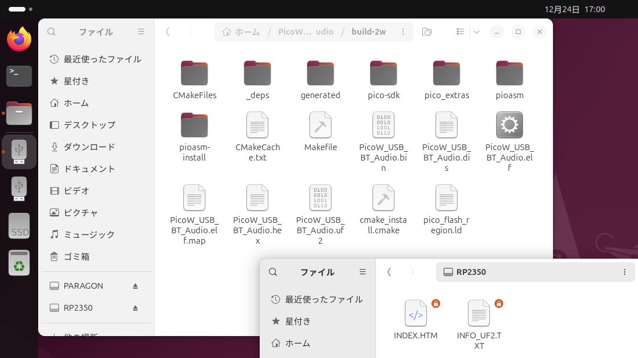Select the PicoW_USB_BT_Audio.elf executable file
This screenshot has width=638, height=358.
coord(509,141)
